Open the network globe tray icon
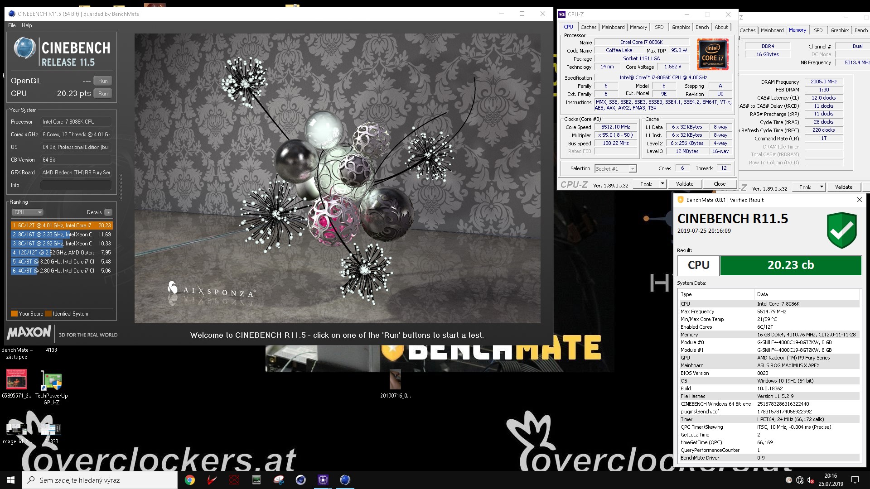 click(800, 480)
